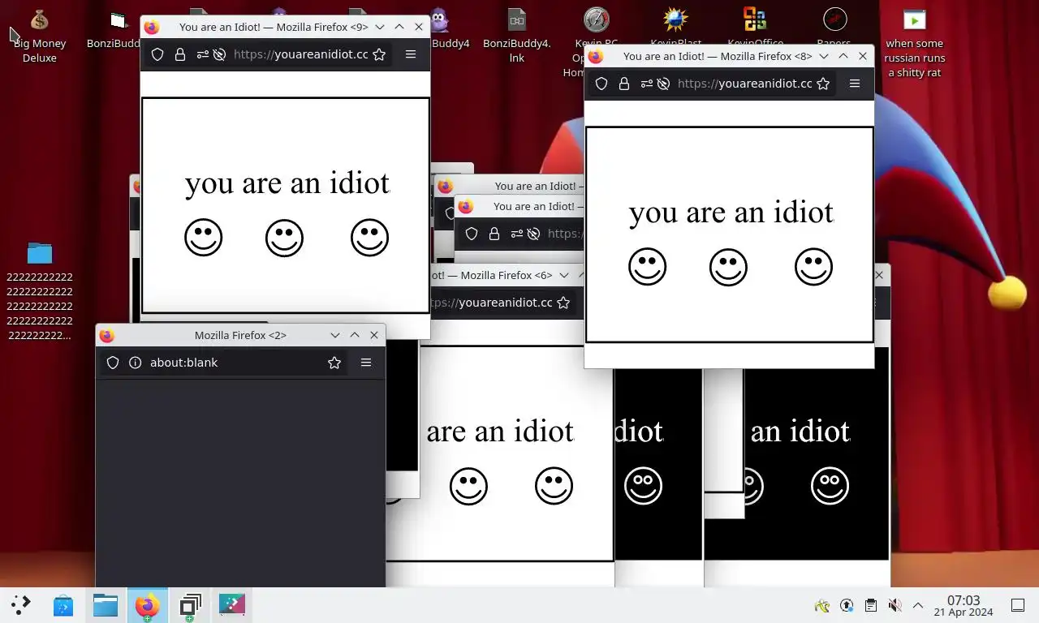The height and width of the screenshot is (623, 1039).
Task: Click bookmark star in Firefox <2> window
Action: pos(334,363)
